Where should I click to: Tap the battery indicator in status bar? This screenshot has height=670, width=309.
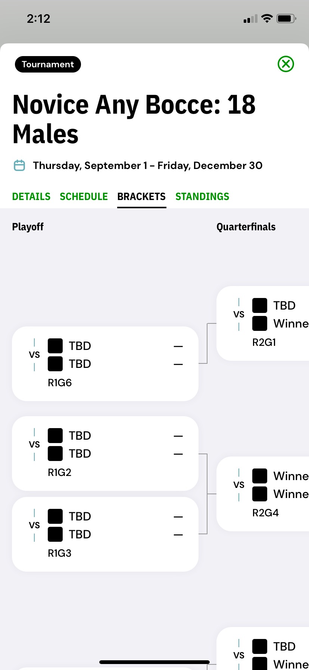[x=286, y=18]
